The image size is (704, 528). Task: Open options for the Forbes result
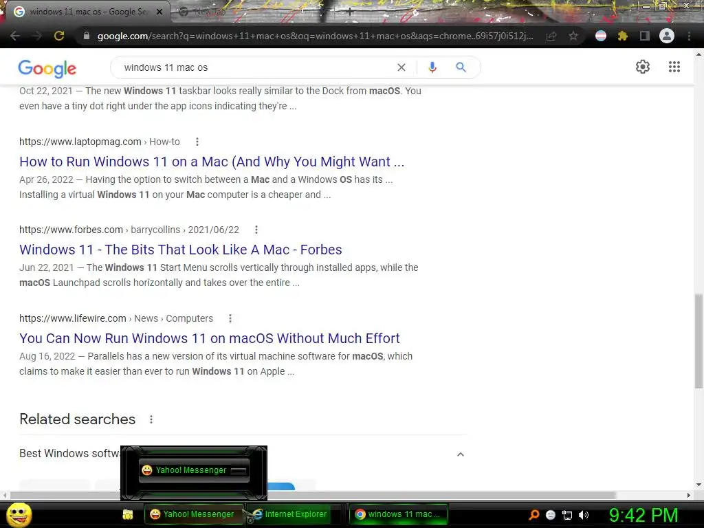(x=256, y=230)
